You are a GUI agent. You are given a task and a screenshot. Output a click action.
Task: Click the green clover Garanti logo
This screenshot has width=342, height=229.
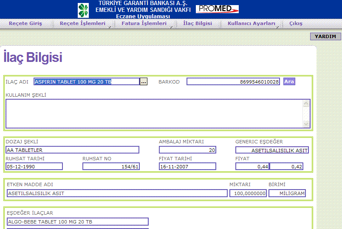click(x=83, y=10)
